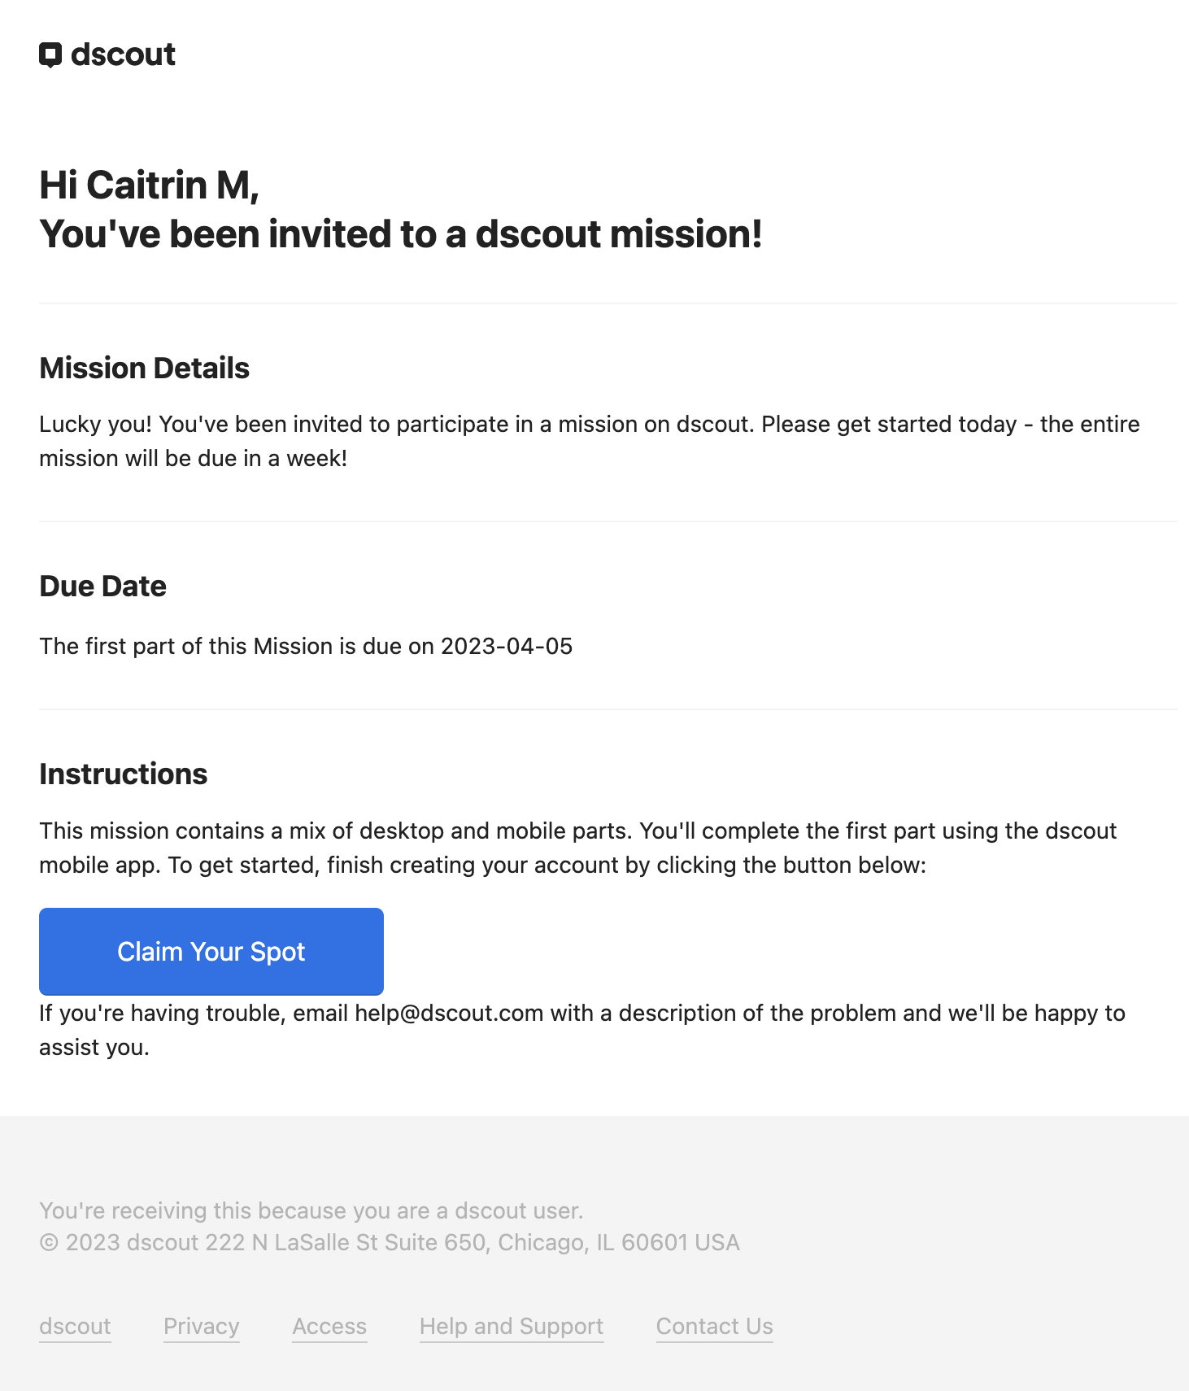Click the dscout wordmark in header
This screenshot has width=1189, height=1391.
click(x=123, y=55)
